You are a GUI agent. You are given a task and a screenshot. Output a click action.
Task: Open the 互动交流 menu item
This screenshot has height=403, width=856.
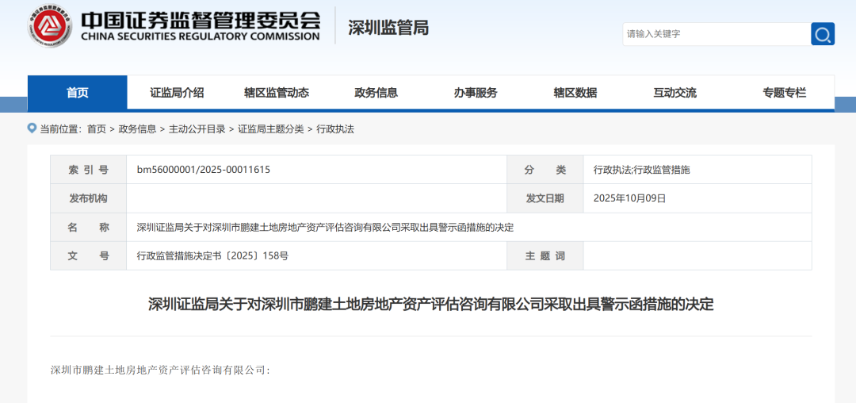674,93
